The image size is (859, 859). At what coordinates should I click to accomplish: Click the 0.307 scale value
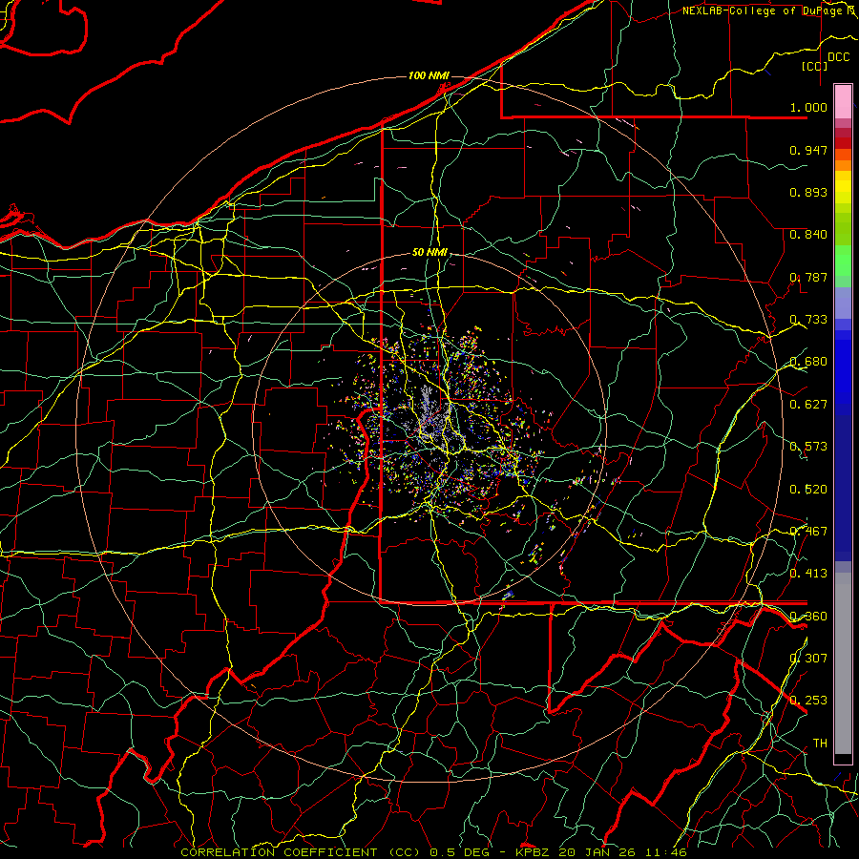[x=808, y=658]
